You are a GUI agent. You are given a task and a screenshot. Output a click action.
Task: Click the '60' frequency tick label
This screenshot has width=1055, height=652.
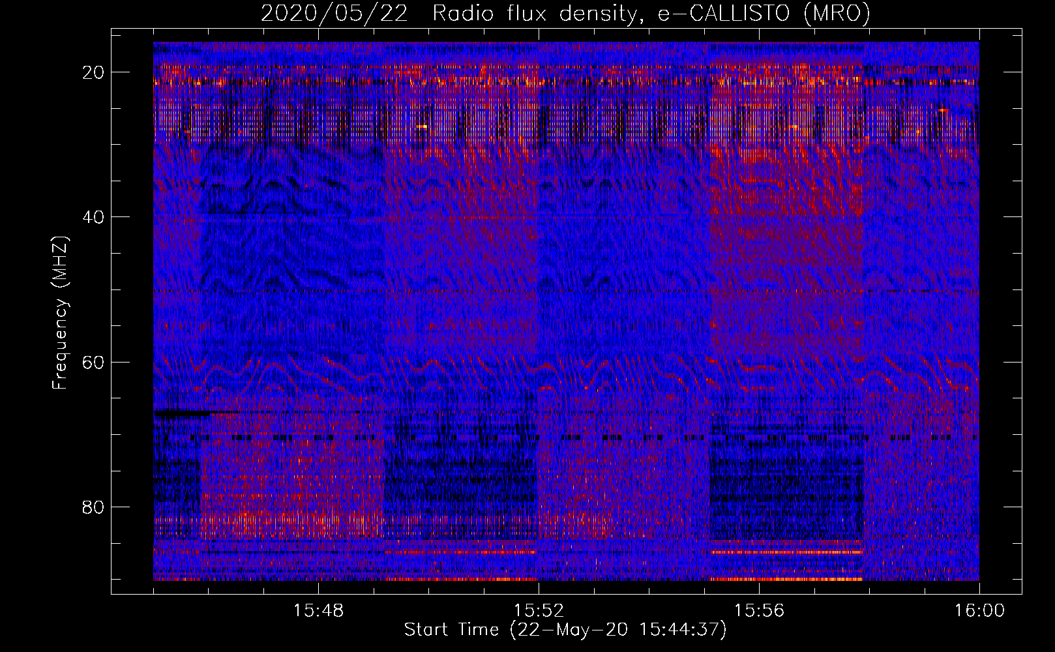(94, 362)
